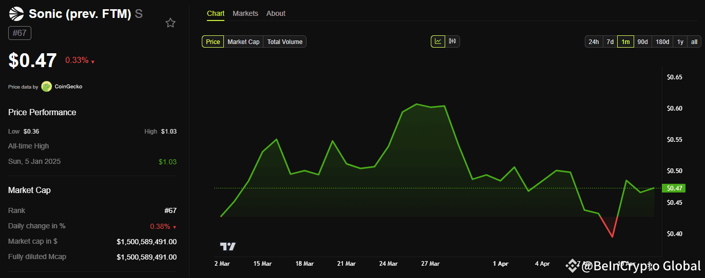Viewport: 705px width, 278px height.
Task: Click the $0.65 label on price axis
Action: (674, 77)
